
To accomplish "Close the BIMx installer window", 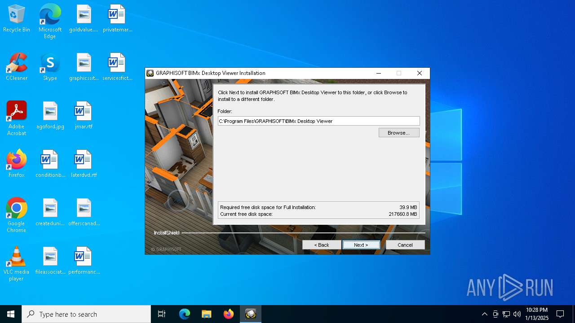I will click(420, 73).
